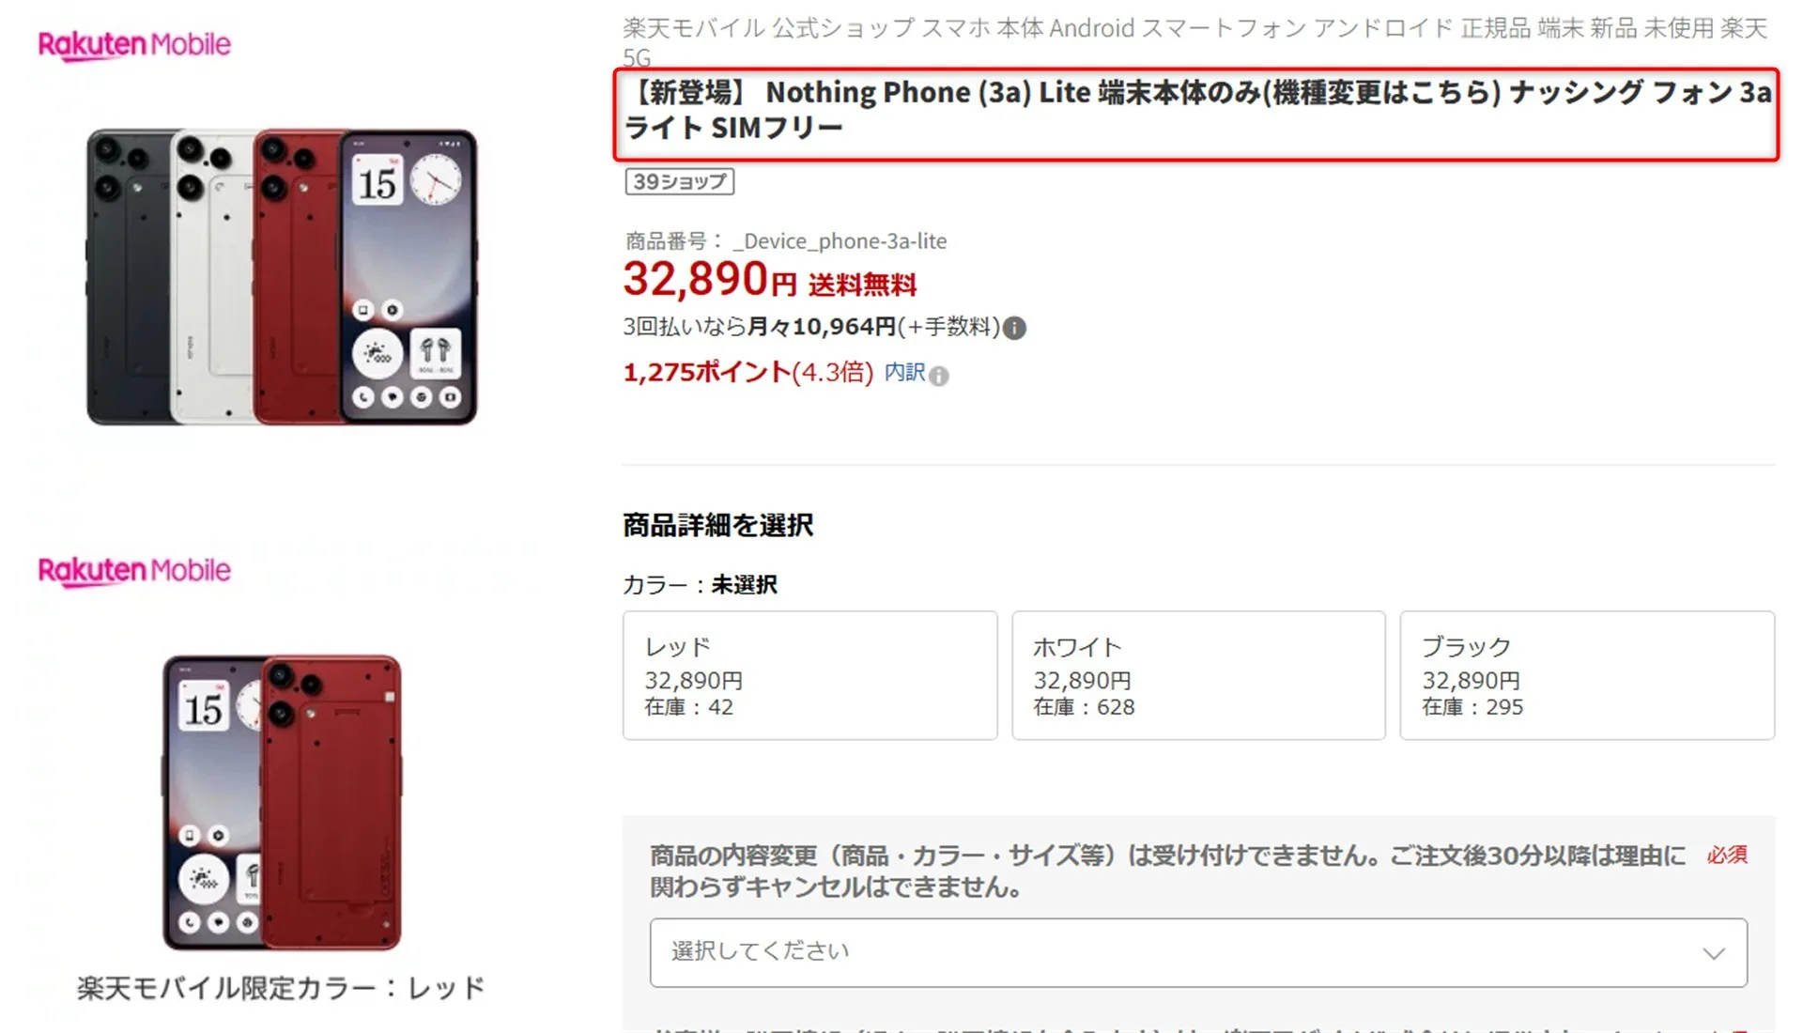Viewport: 1803px width, 1033px height.
Task: Click the Nothing Phone (3a) Lite product title
Action: tap(1196, 110)
